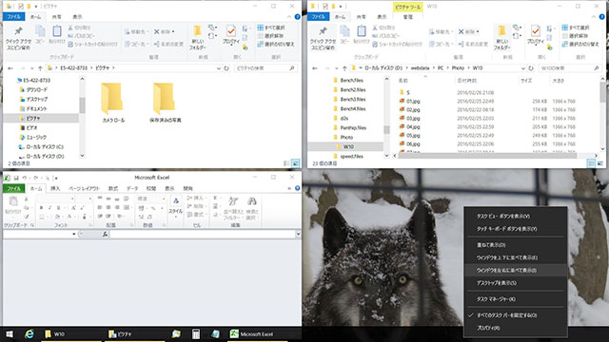This screenshot has width=609, height=342.
Task: Open the Excel Name Box dropdown arrow
Action: click(x=74, y=235)
